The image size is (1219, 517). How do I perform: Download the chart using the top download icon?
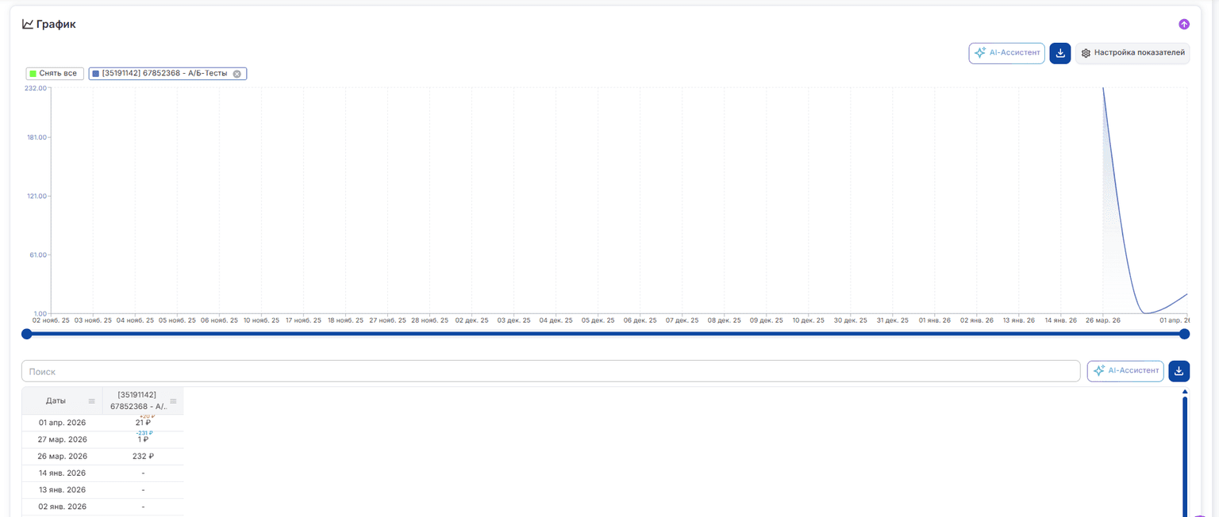(1060, 53)
